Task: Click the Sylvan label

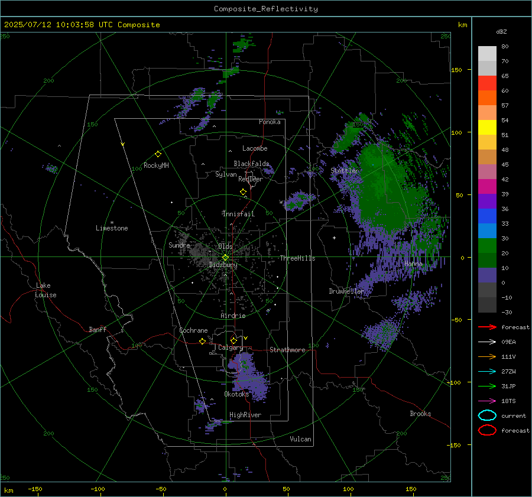Action: 226,174
